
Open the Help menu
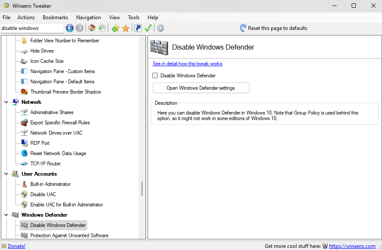(x=153, y=18)
